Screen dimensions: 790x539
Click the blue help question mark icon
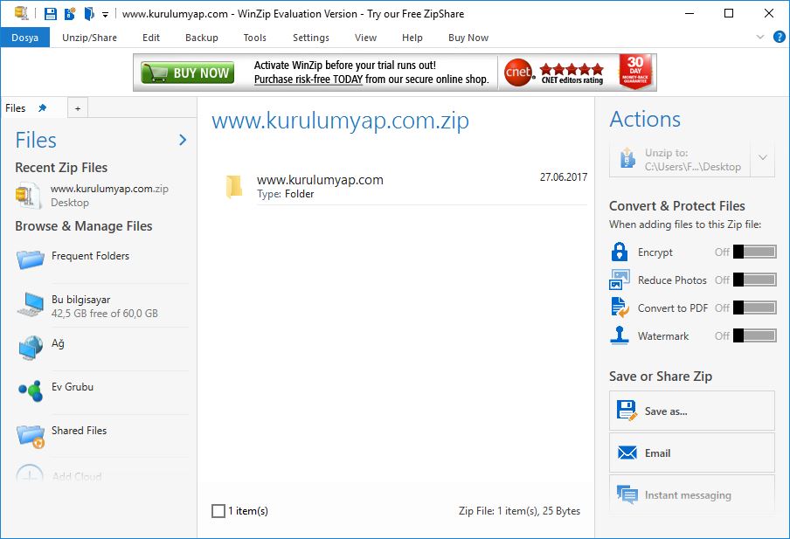point(779,37)
